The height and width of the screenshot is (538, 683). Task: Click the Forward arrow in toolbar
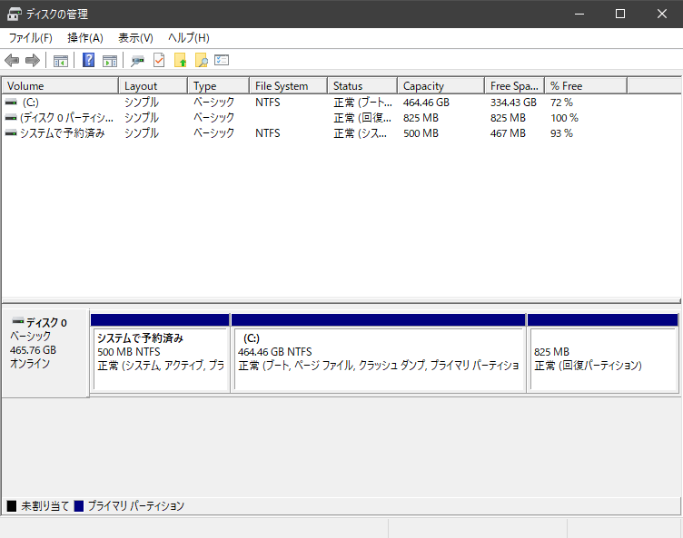[x=33, y=60]
